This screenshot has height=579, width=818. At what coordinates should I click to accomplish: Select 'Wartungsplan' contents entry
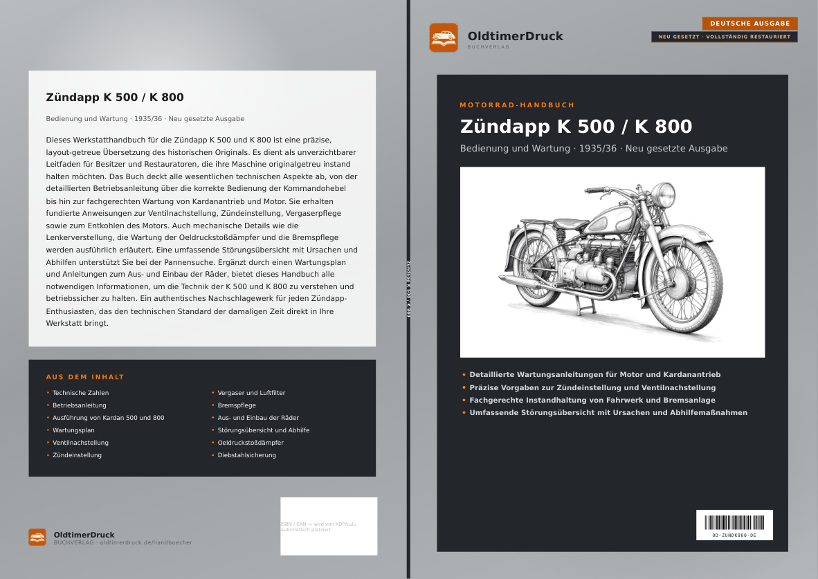[x=73, y=430]
